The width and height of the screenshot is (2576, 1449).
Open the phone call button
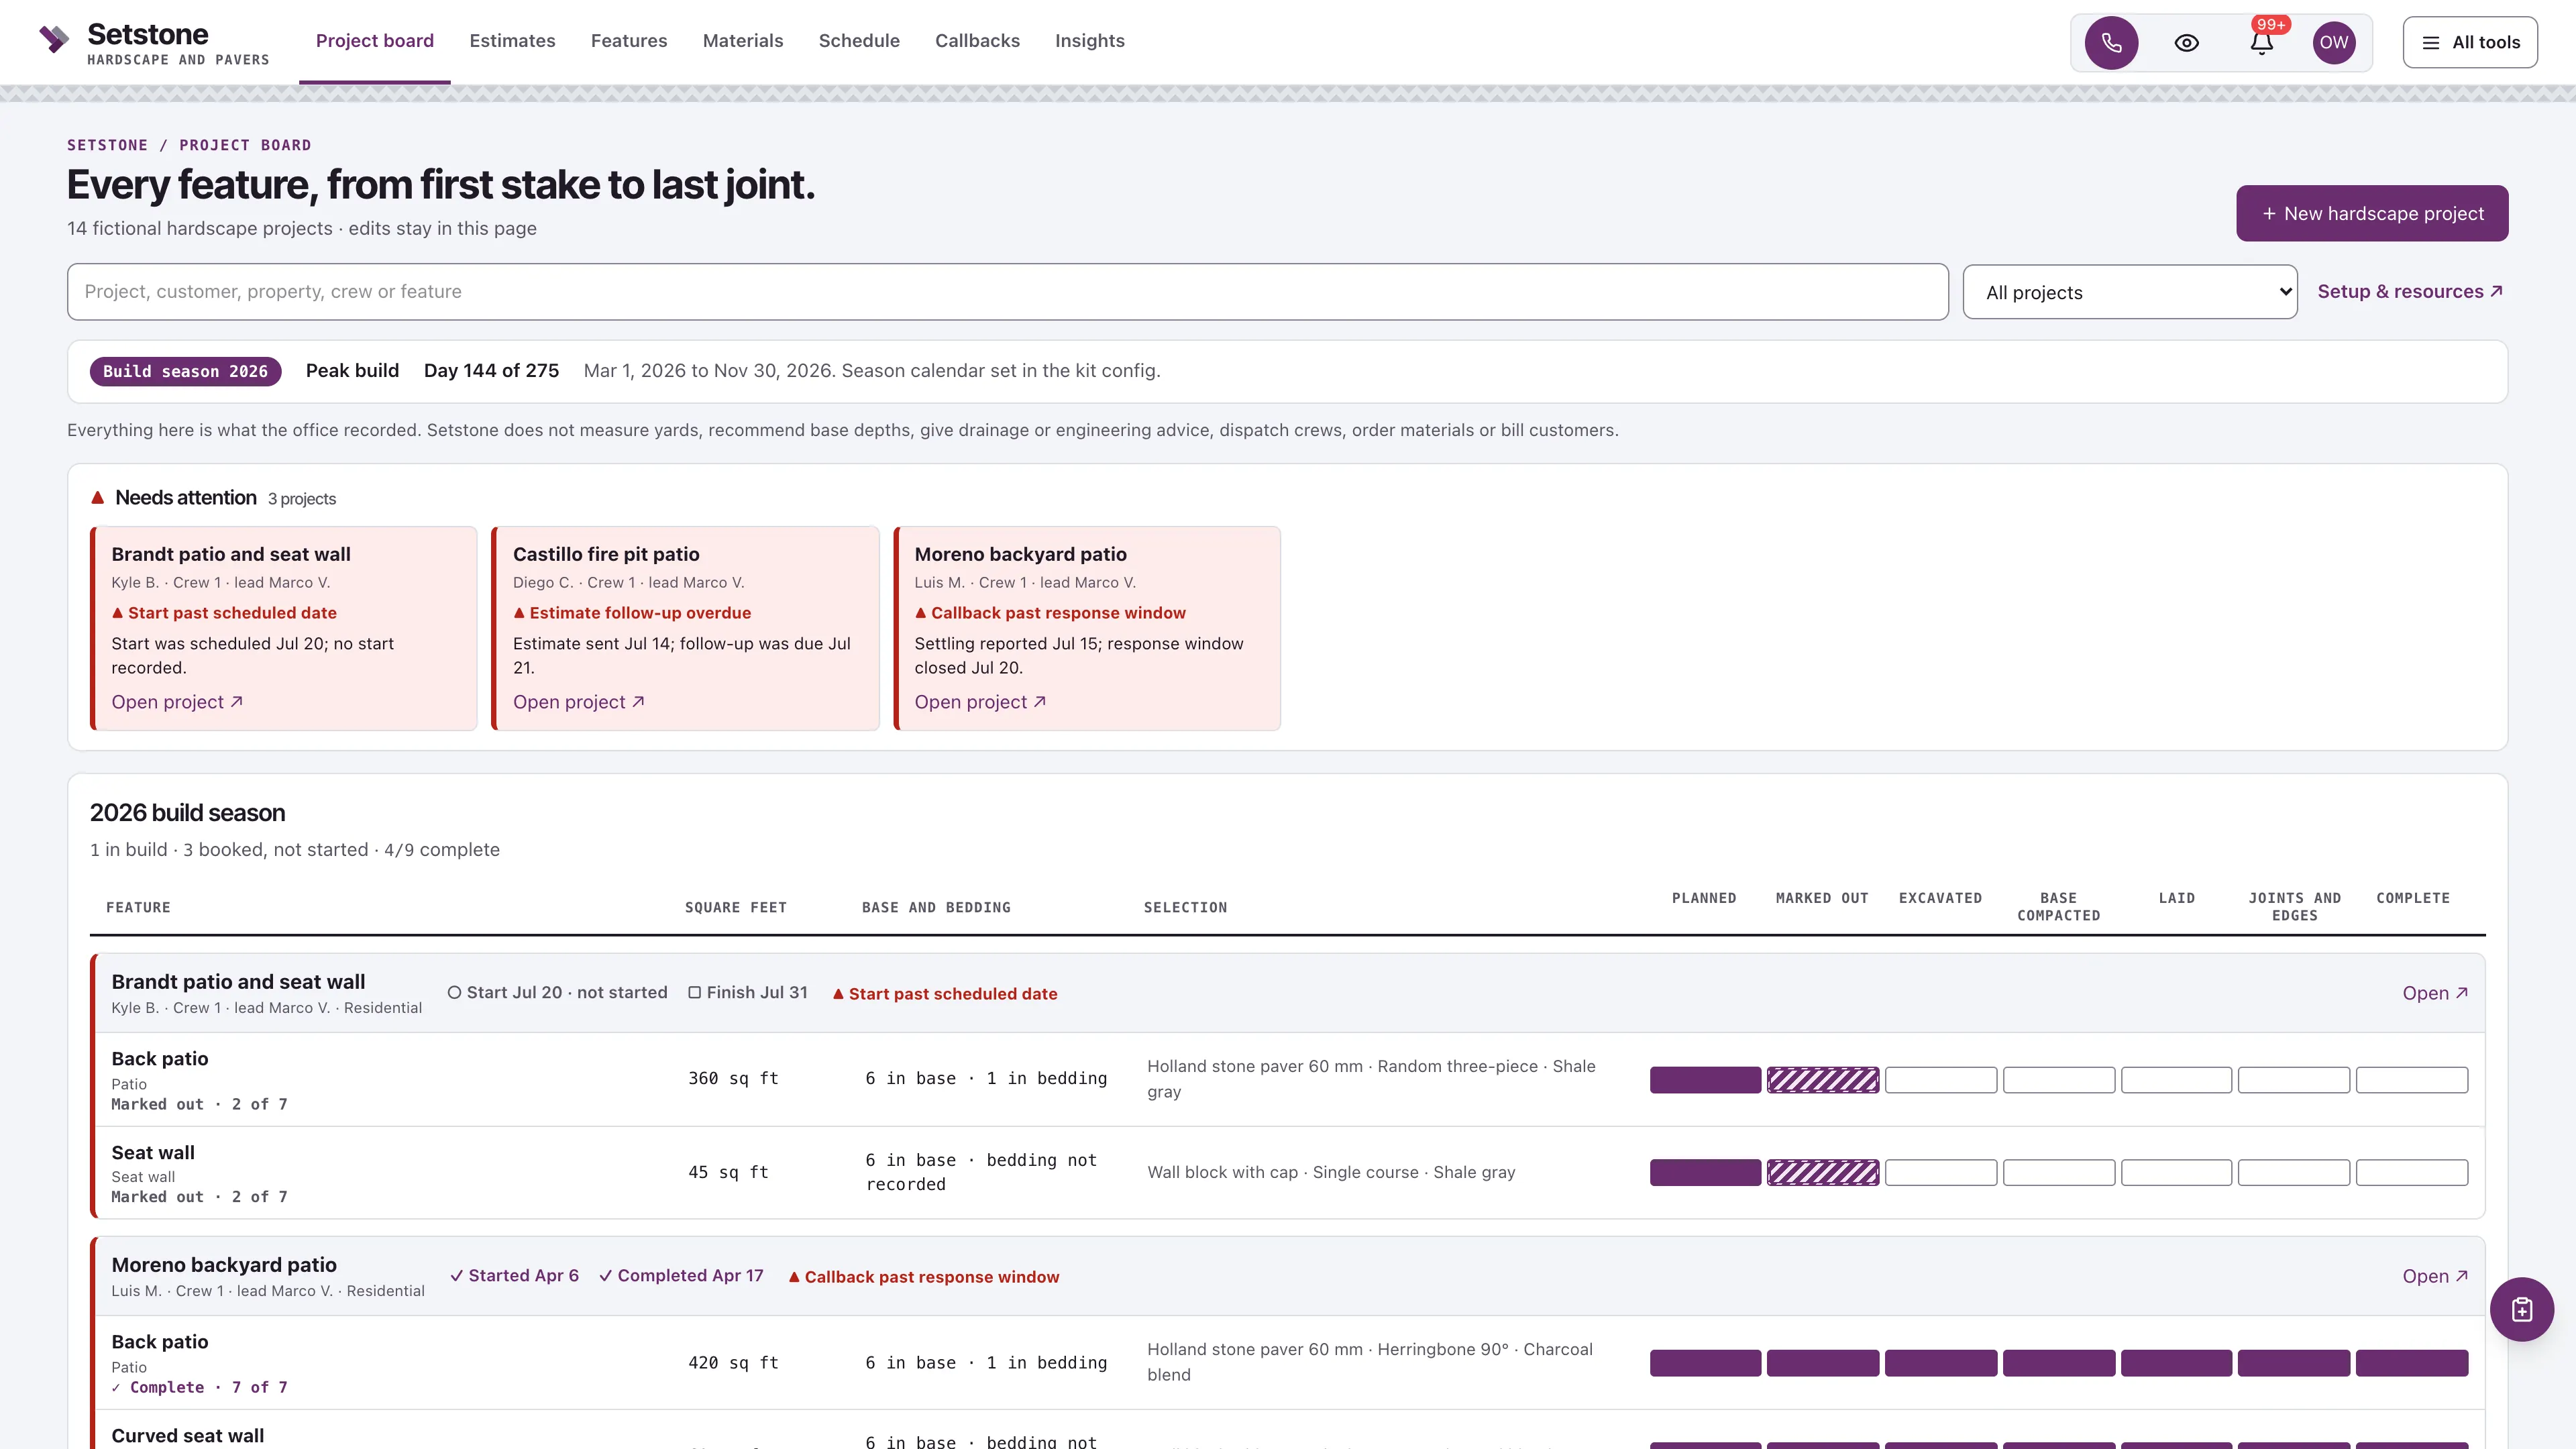(2111, 42)
